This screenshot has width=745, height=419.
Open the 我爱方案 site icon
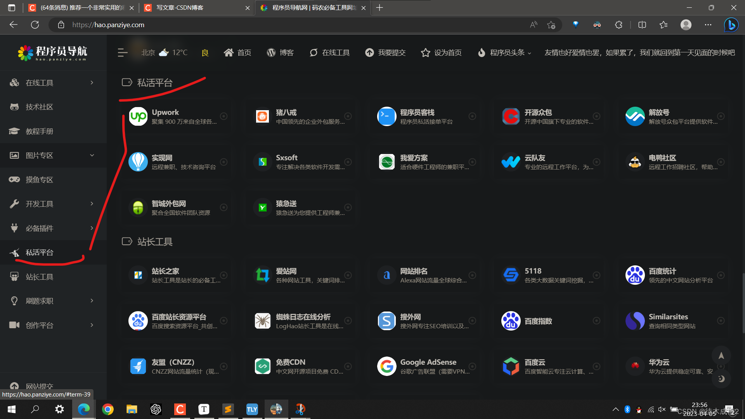386,162
